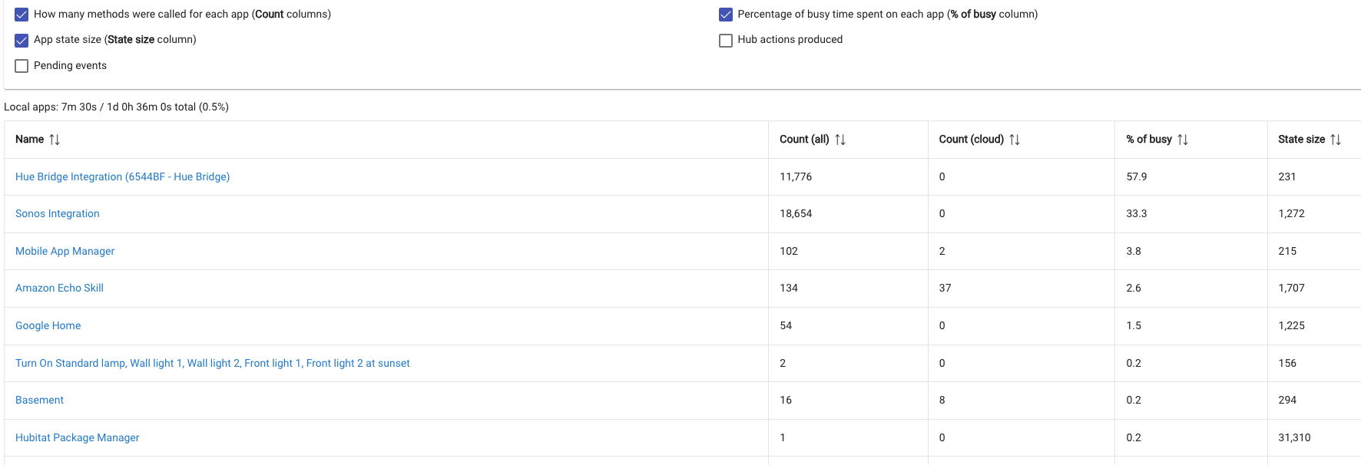1361x465 pixels.
Task: Open the Basement app link
Action: (39, 401)
